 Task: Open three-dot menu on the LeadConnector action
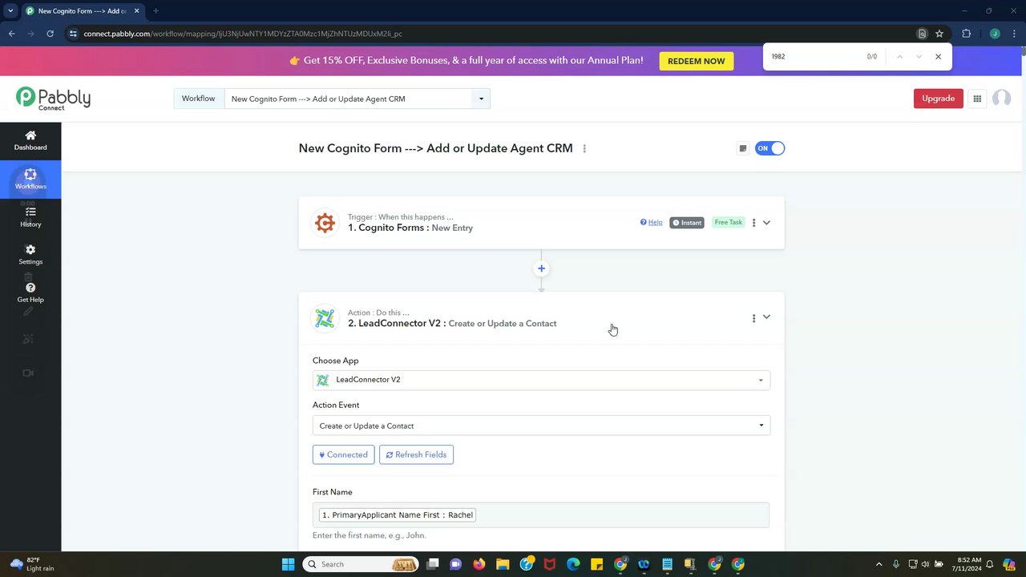click(753, 318)
